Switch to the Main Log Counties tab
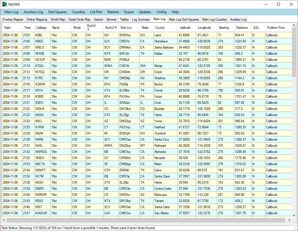 (215, 20)
